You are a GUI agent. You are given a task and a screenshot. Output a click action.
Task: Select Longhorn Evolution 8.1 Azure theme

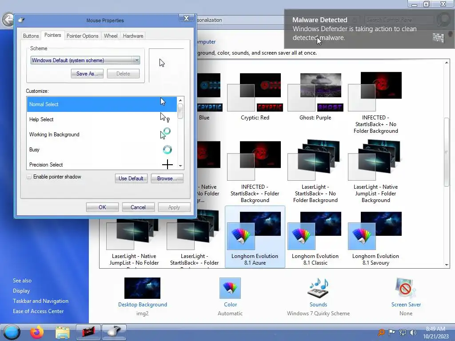(255, 237)
